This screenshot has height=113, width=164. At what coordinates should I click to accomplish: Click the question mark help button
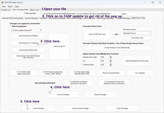(41, 30)
